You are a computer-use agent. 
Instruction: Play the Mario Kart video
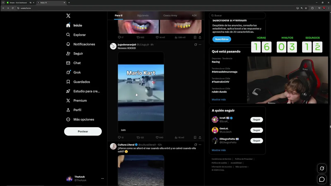pos(141,92)
